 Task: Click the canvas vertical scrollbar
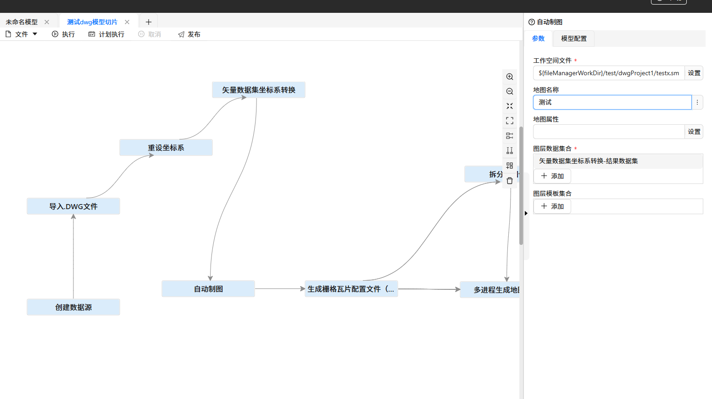click(521, 186)
